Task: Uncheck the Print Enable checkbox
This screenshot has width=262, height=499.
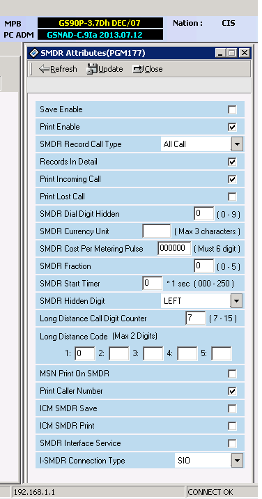Action: [233, 128]
